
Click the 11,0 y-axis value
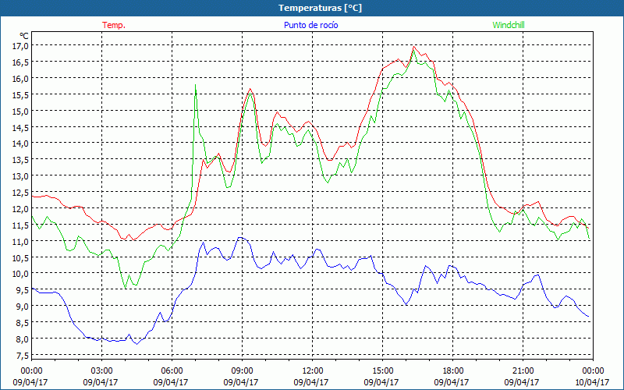point(22,241)
